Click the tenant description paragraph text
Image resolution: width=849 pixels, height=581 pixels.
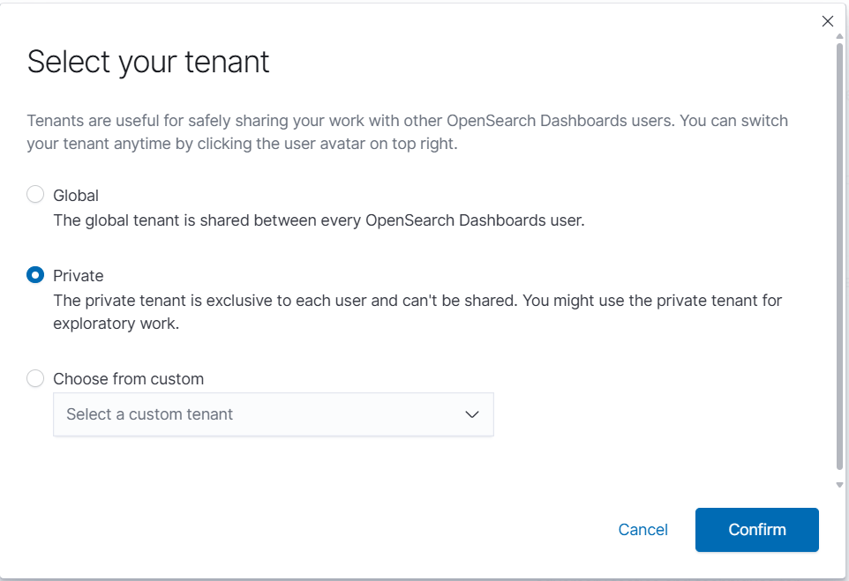(406, 131)
